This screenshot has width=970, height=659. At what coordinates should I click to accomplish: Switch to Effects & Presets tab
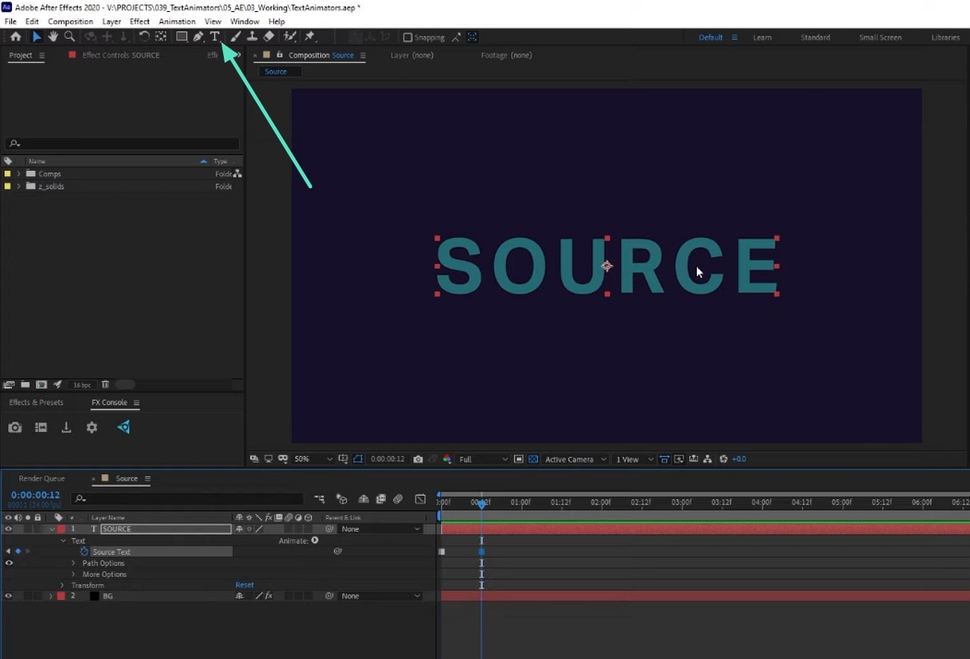(x=36, y=402)
